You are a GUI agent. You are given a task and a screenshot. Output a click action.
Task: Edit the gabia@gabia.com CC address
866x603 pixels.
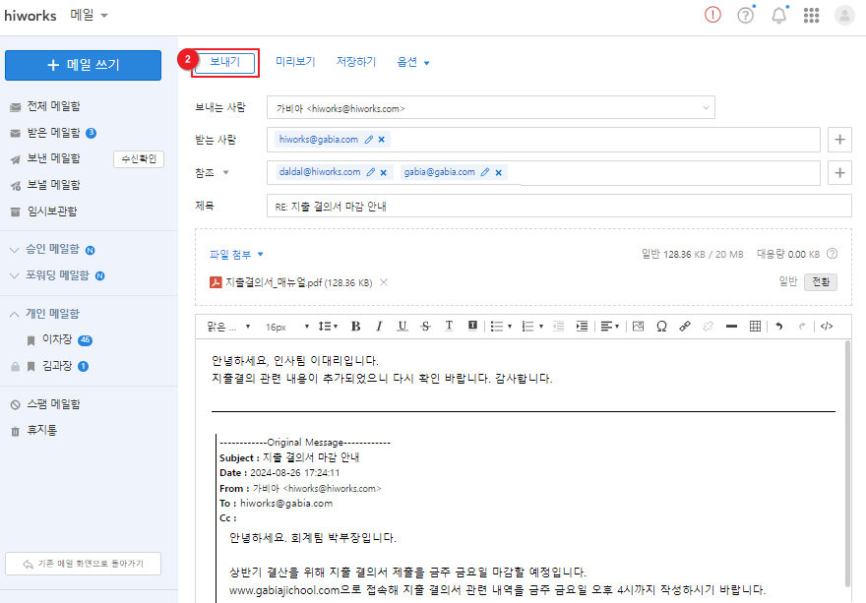484,172
